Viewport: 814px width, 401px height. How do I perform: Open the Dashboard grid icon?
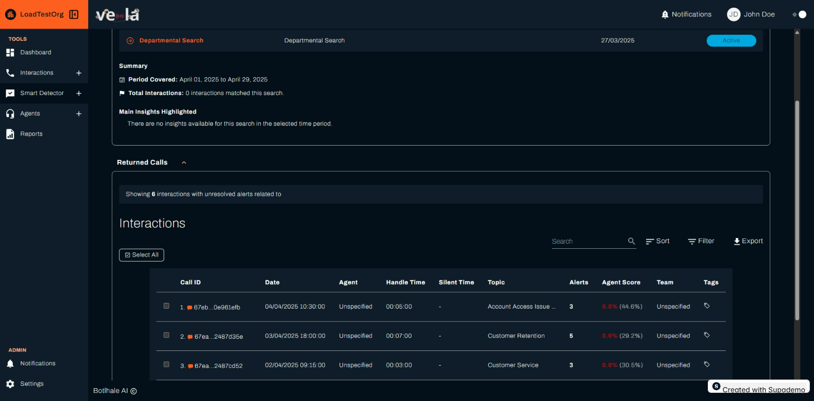pos(10,53)
